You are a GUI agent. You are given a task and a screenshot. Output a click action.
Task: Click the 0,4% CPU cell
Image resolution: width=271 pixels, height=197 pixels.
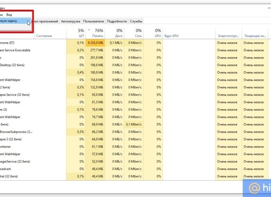[x=76, y=72]
